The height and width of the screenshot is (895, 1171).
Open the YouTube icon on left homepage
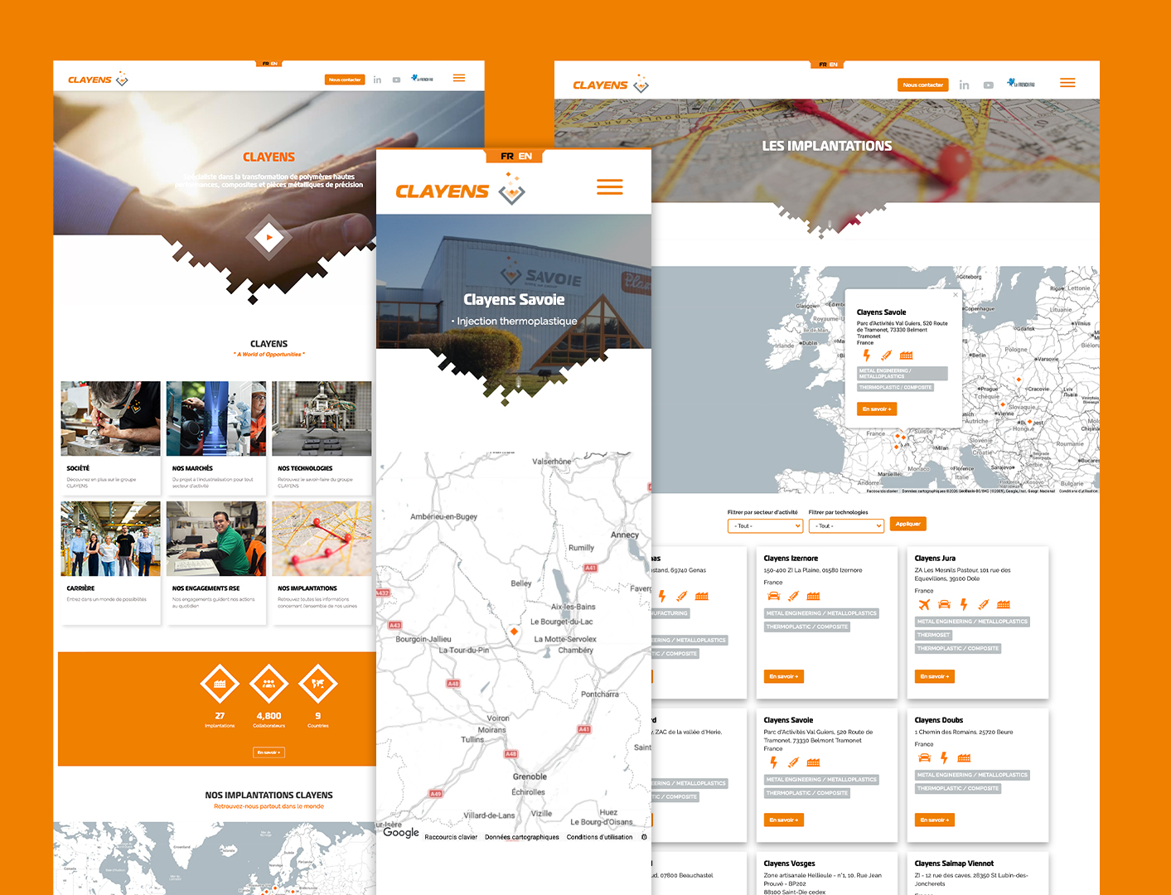(x=396, y=80)
